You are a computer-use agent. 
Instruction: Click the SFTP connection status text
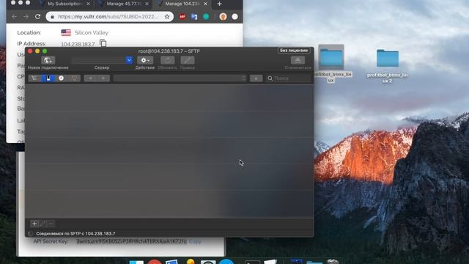click(x=75, y=233)
